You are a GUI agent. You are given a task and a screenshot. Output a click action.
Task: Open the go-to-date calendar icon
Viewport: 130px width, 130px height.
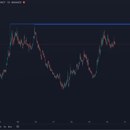pos(18,127)
